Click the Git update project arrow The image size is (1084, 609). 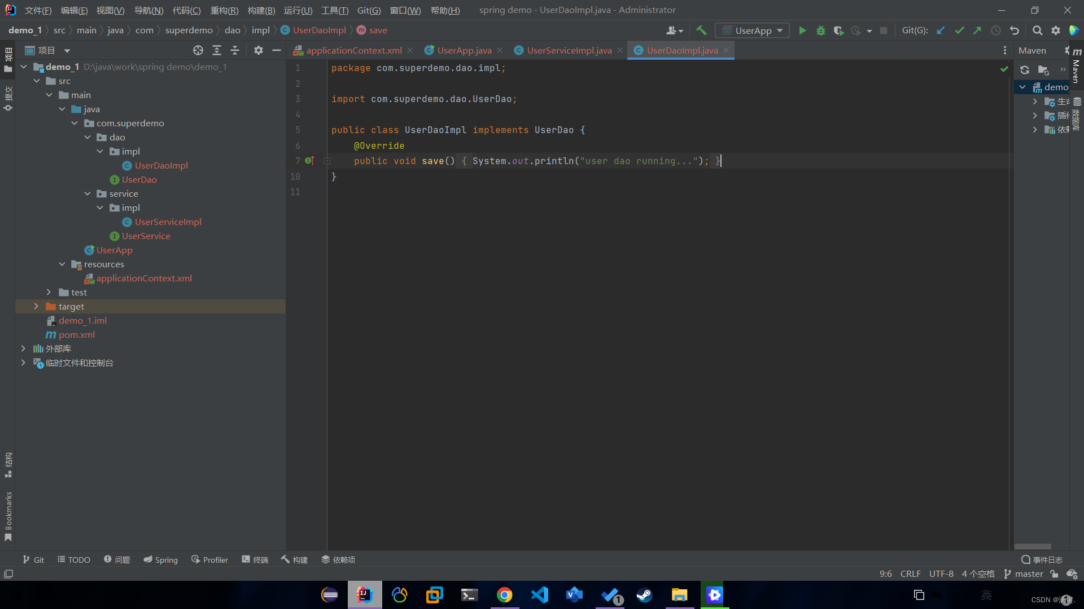pos(941,30)
